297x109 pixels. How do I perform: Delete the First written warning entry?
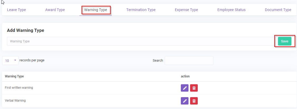194,88
